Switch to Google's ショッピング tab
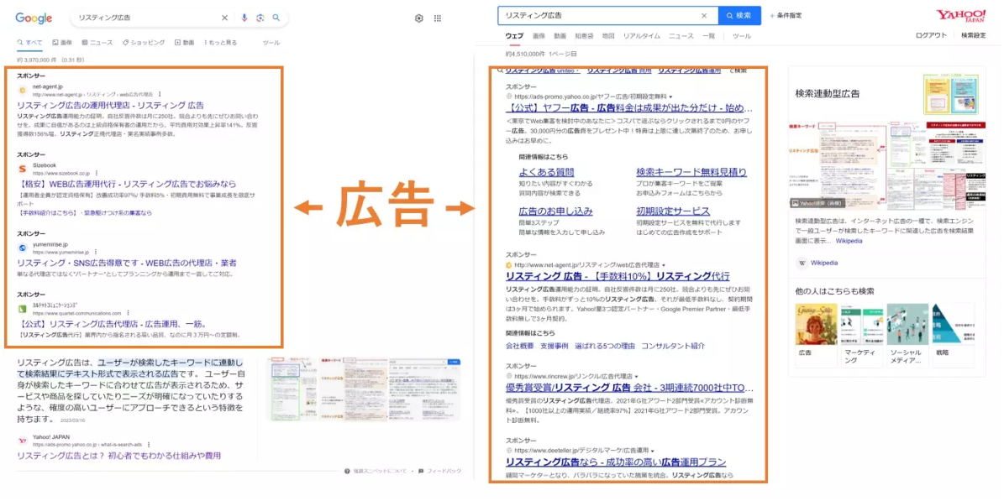 pos(144,43)
